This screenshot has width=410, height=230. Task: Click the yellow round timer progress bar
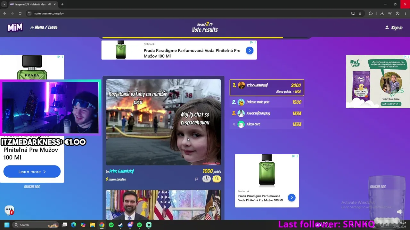193,38
